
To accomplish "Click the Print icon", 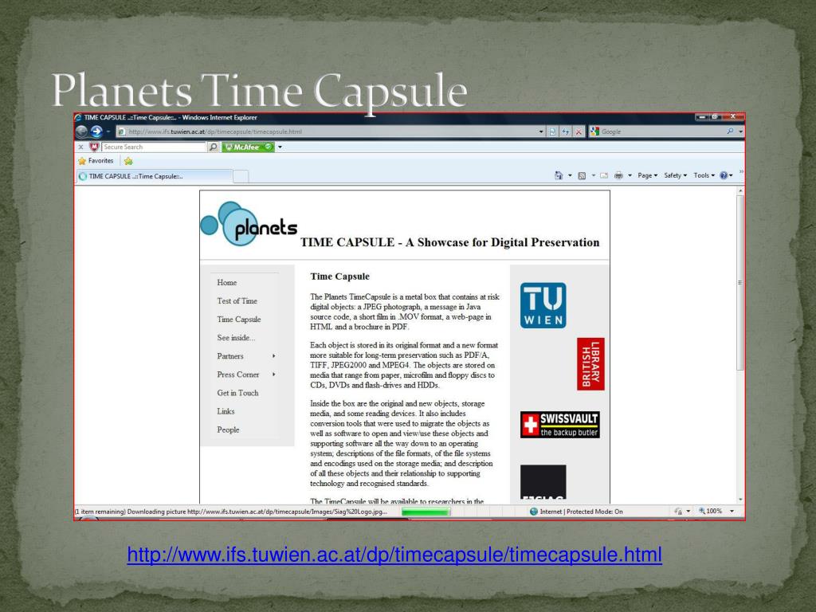I will pos(618,175).
